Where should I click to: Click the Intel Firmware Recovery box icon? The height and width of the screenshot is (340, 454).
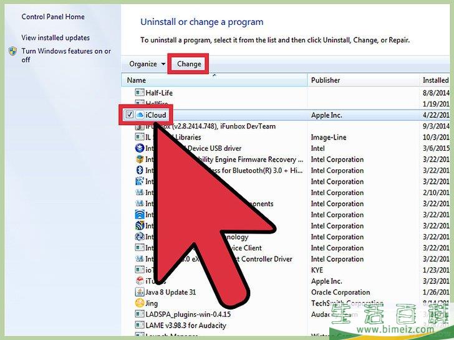(140, 159)
